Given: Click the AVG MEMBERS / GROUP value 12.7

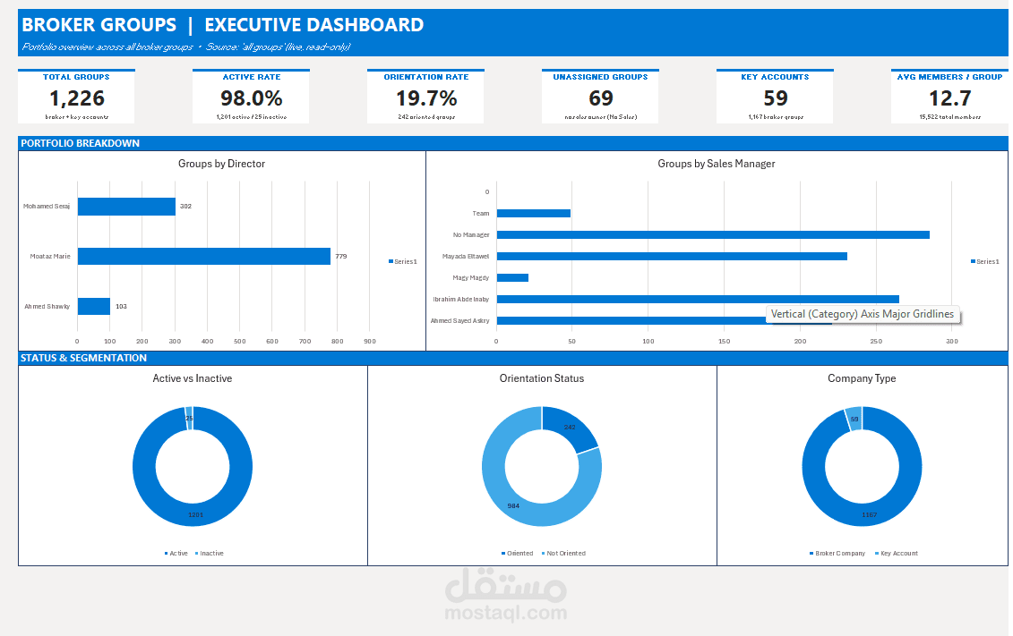Looking at the screenshot, I should [949, 98].
